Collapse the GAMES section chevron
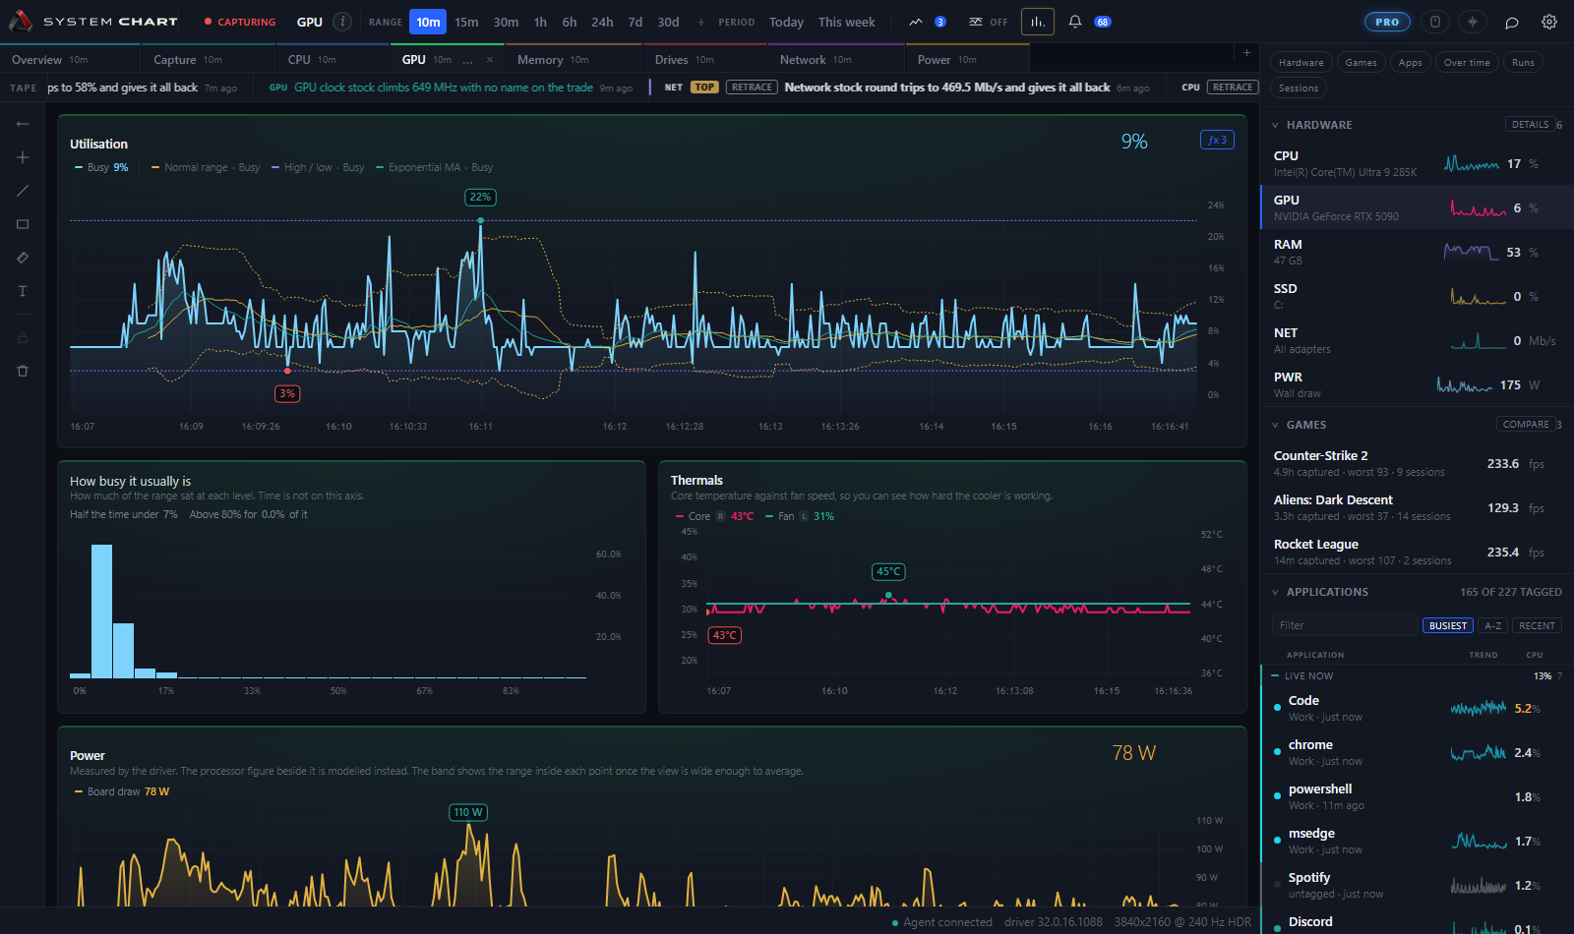The image size is (1574, 934). pos(1276,425)
